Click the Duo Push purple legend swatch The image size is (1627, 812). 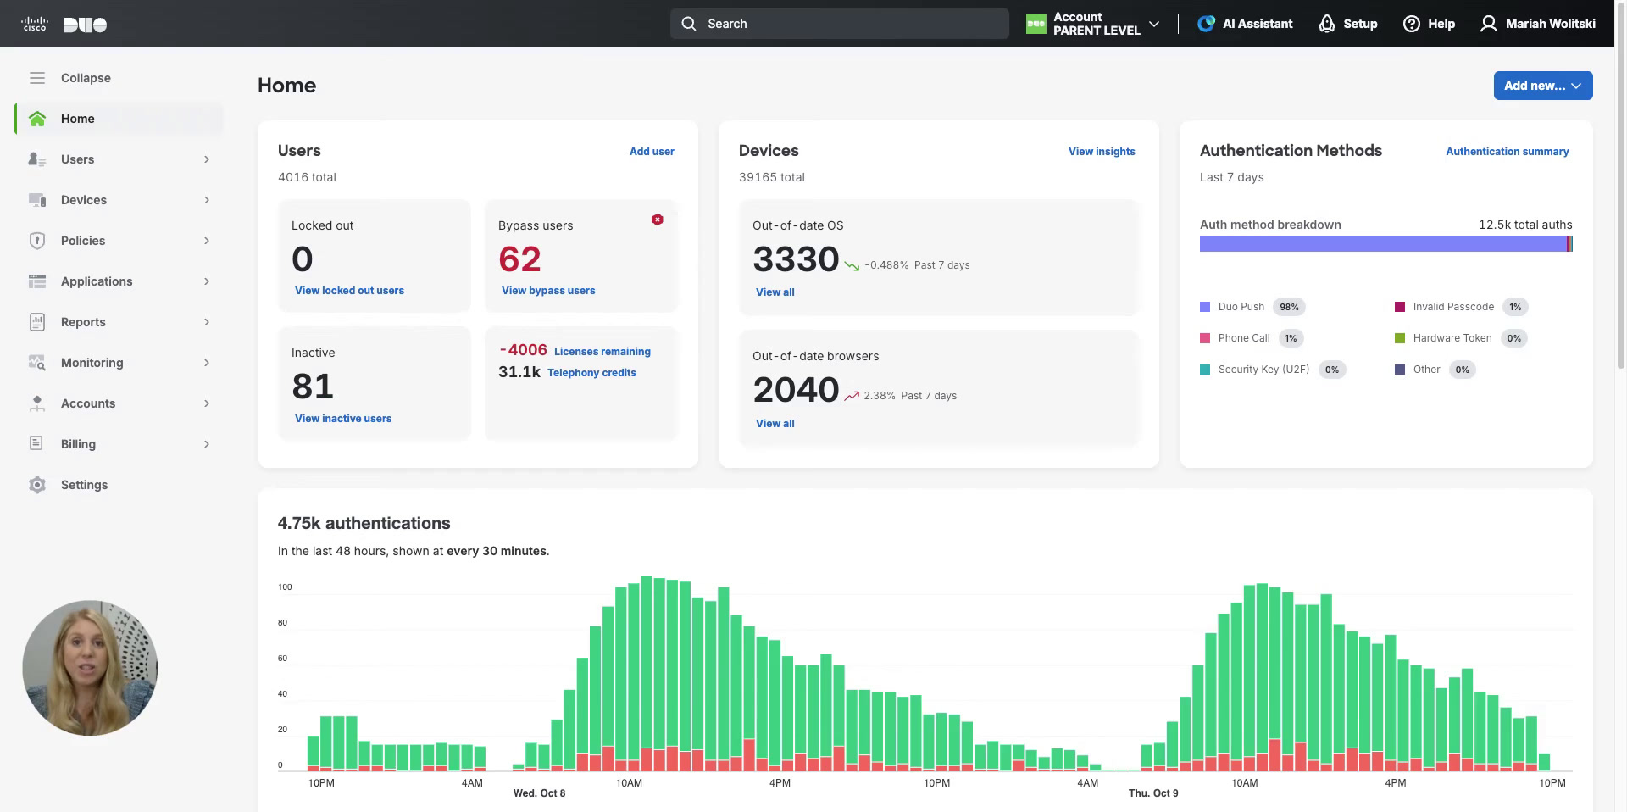(1205, 307)
